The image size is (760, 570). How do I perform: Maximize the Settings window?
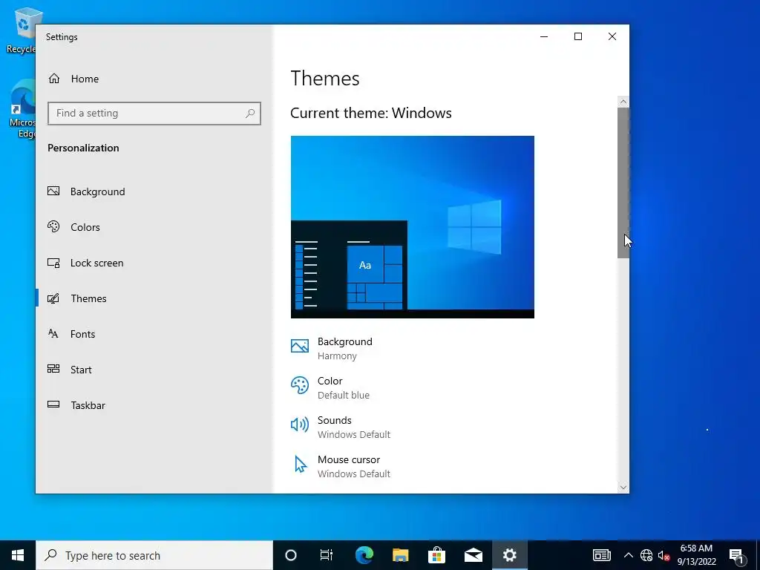coord(578,37)
